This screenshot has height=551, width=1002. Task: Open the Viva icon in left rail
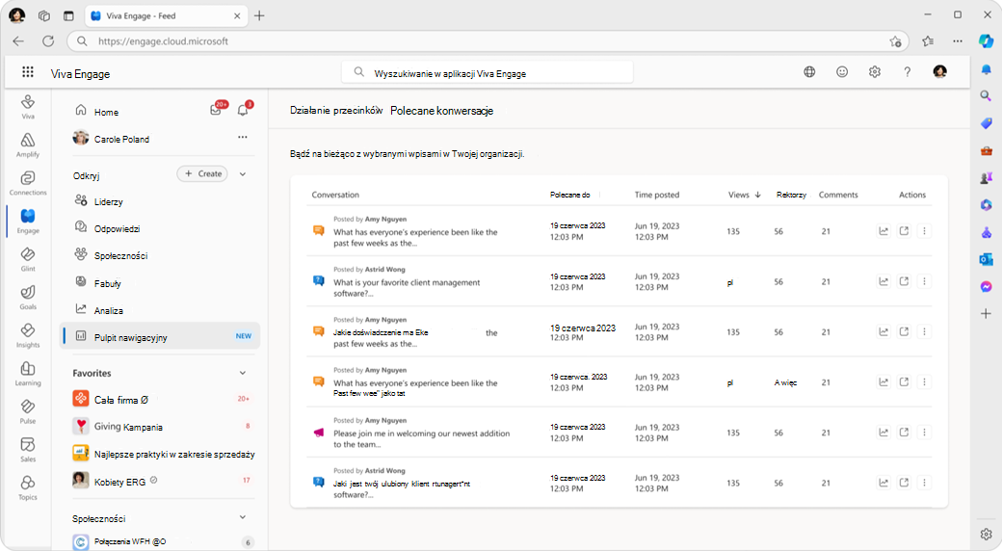point(28,107)
